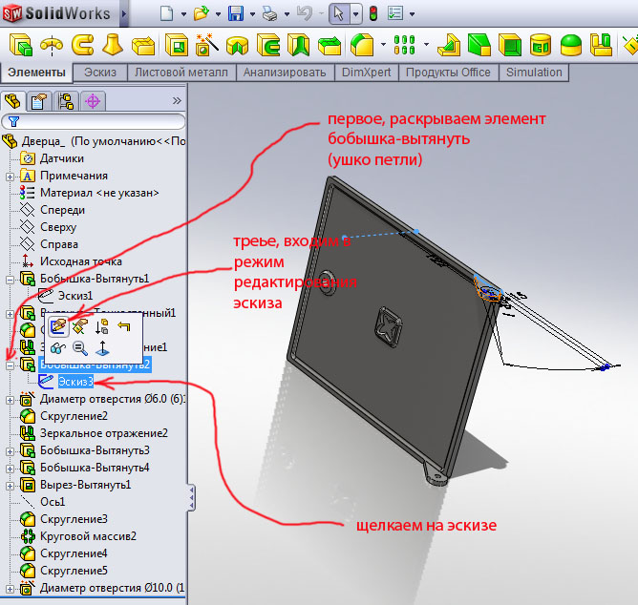
Task: Click the panel splitter collapse handle
Action: click(190, 498)
